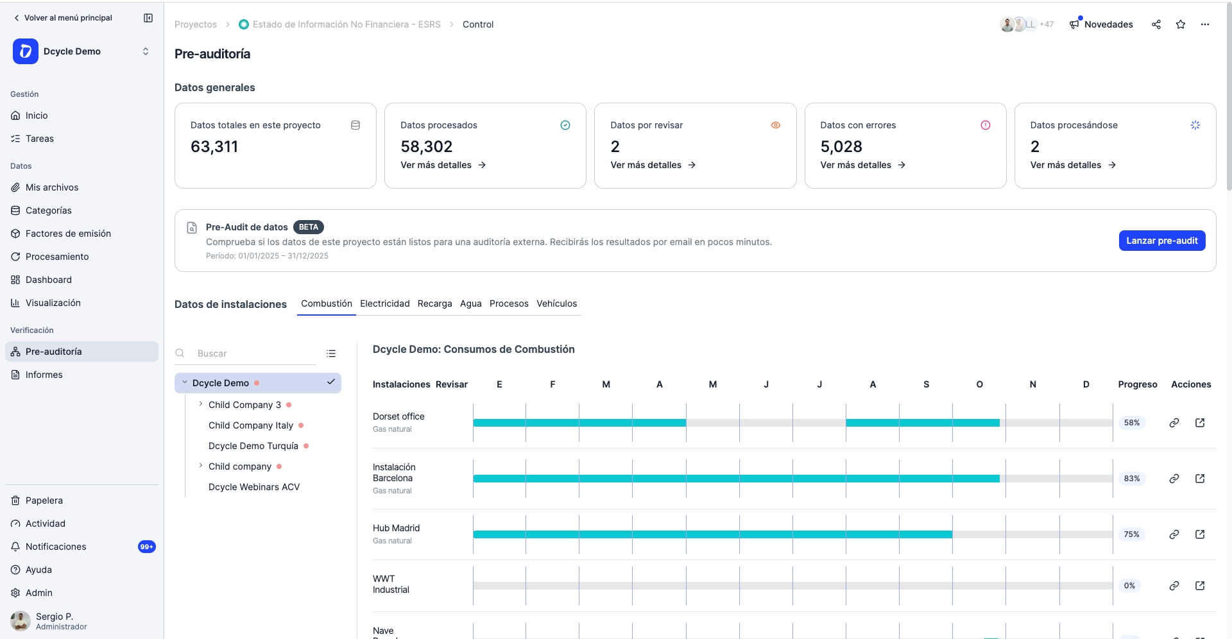Open Mis archivos in sidebar
1232x639 pixels.
click(x=81, y=187)
